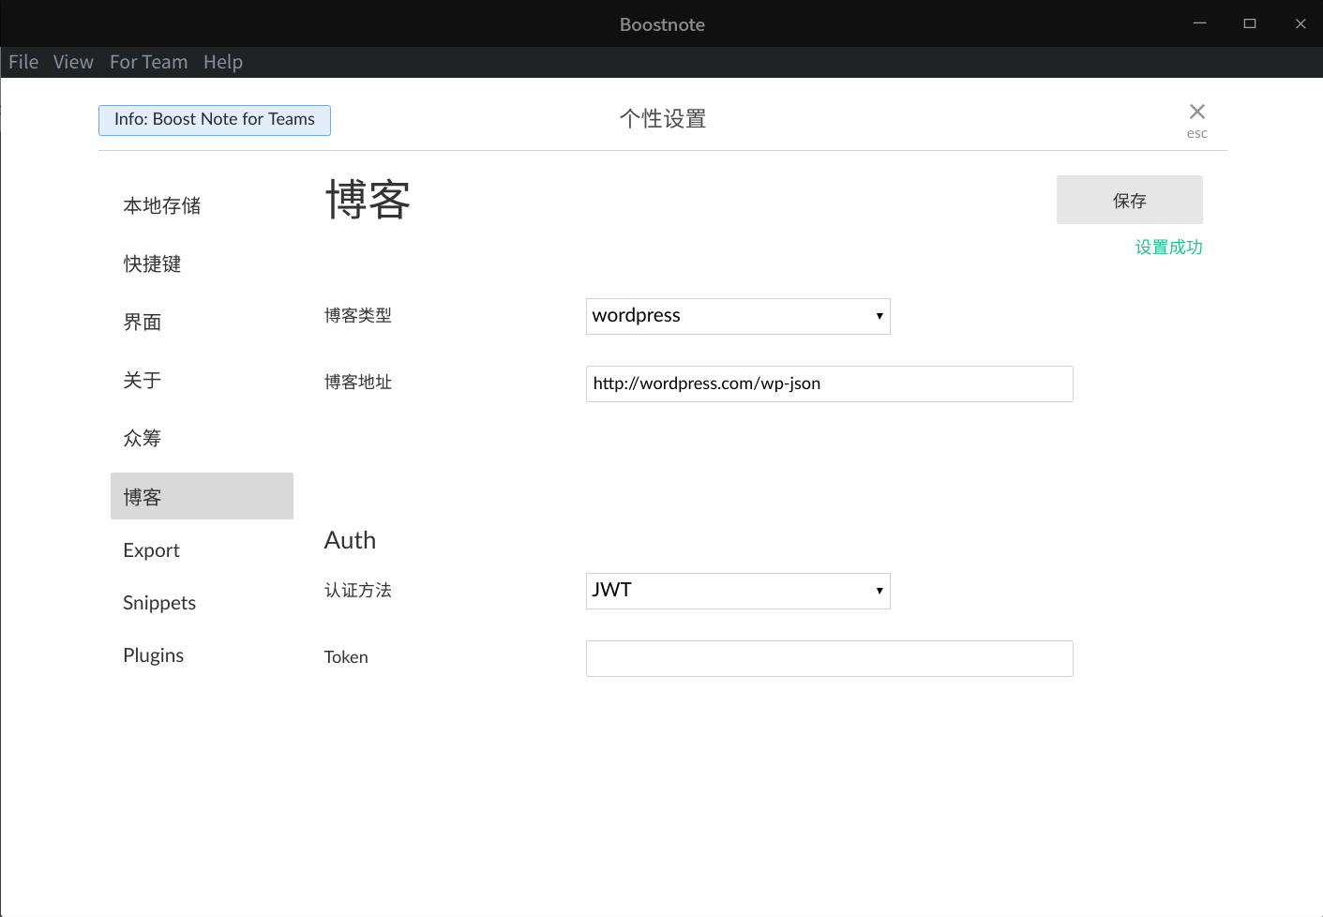The width and height of the screenshot is (1323, 917).
Task: Select the 博客 blog sidebar tab
Action: coord(202,496)
